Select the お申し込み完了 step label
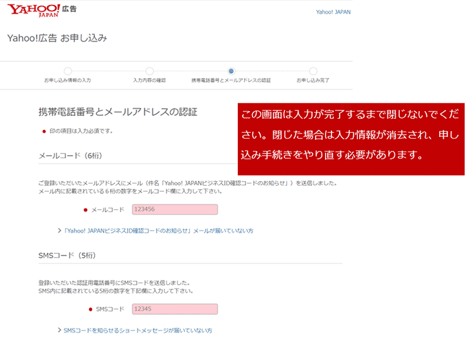Image resolution: width=471 pixels, height=338 pixels. [x=313, y=80]
